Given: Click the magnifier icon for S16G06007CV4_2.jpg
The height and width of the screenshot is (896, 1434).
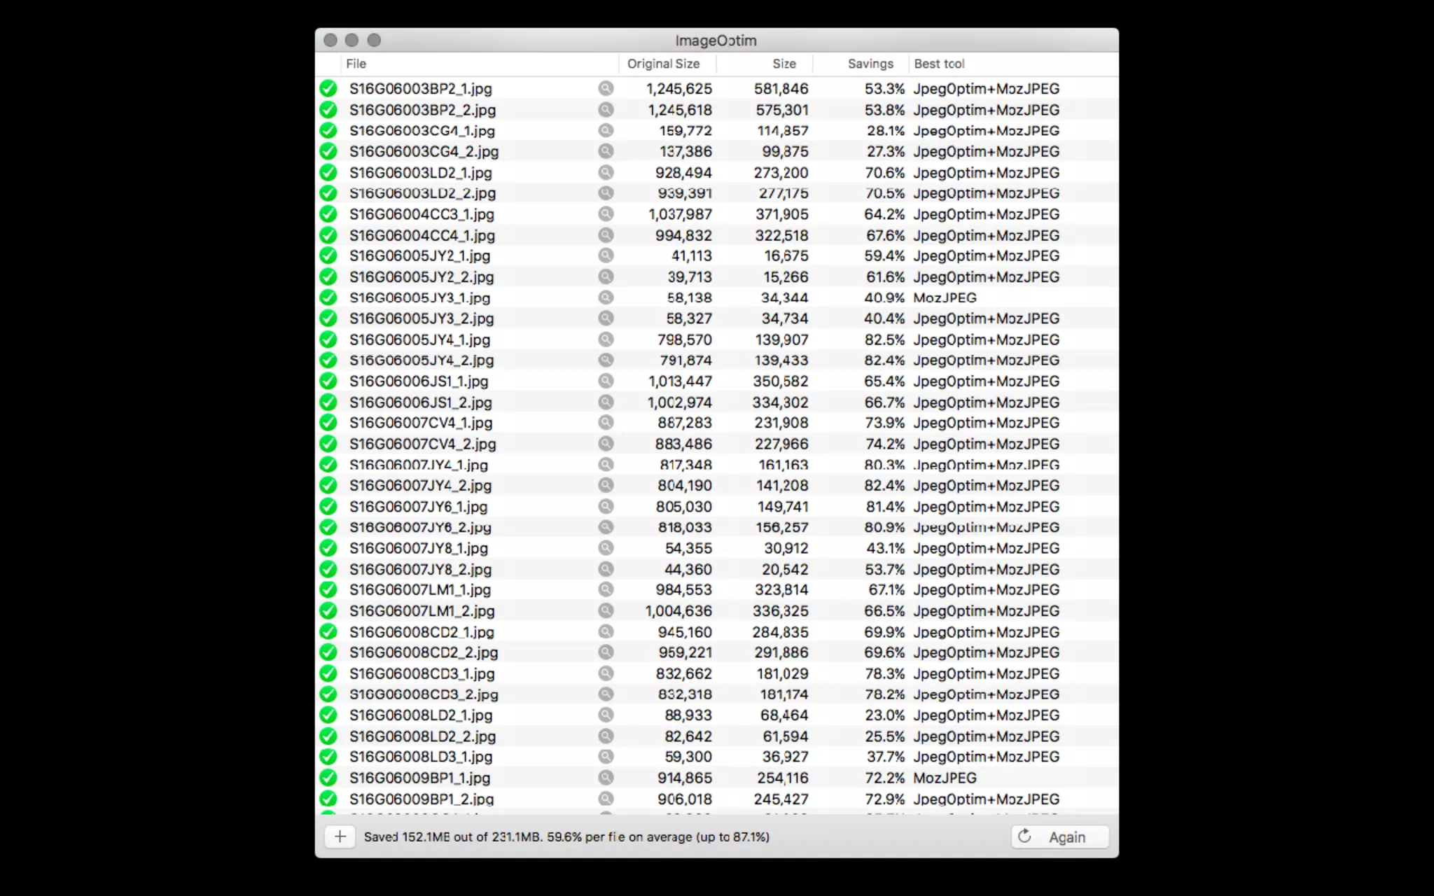Looking at the screenshot, I should click(x=606, y=444).
